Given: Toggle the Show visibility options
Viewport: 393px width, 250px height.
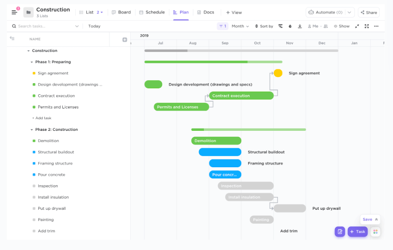Looking at the screenshot, I should pyautogui.click(x=342, y=26).
